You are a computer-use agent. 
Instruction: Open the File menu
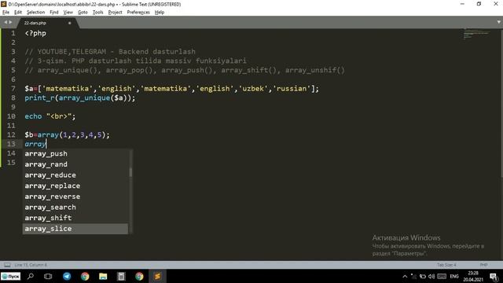click(6, 13)
